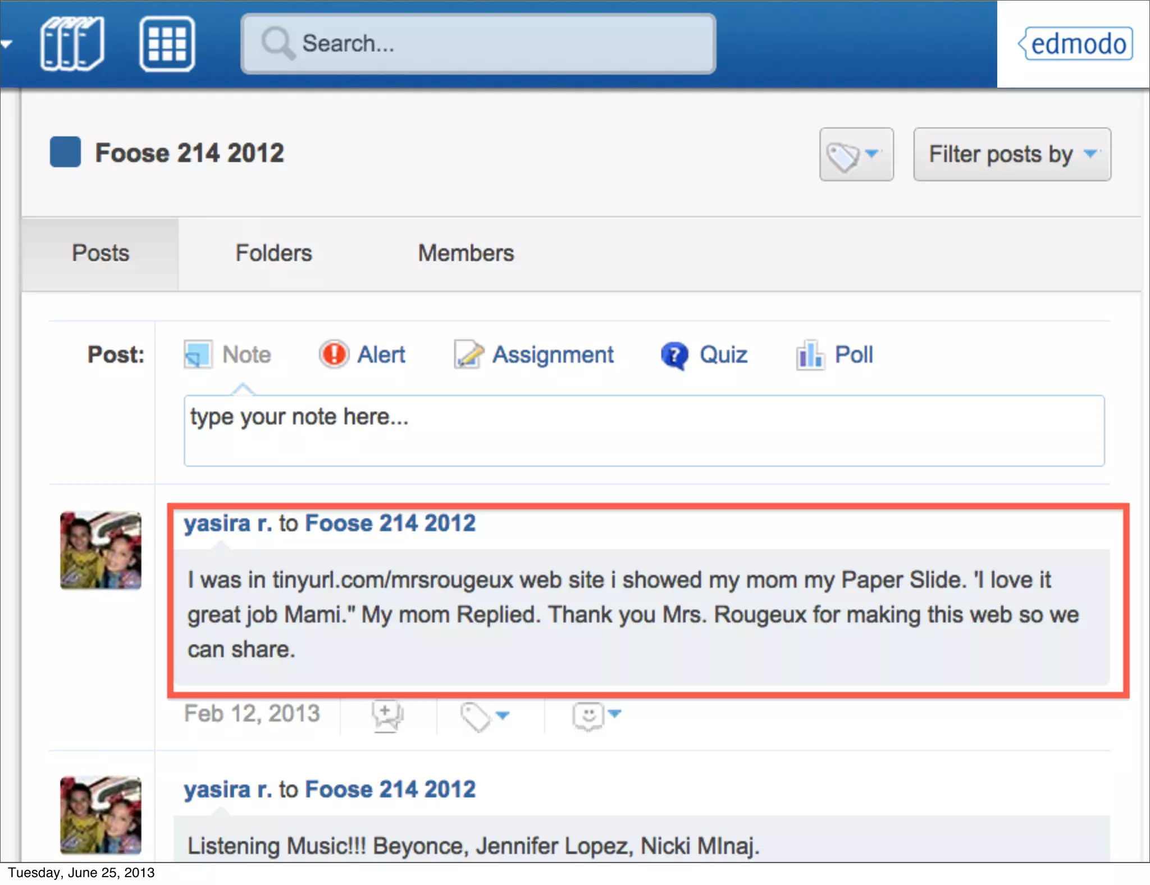Open the Library books icon

pyautogui.click(x=72, y=44)
